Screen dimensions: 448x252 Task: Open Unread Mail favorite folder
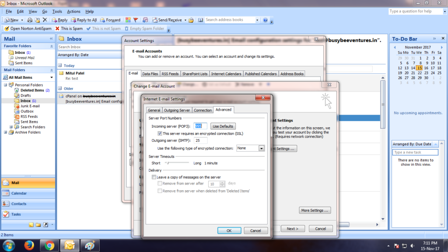point(24,58)
